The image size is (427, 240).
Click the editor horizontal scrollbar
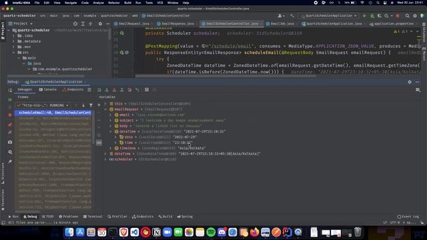click(226, 76)
